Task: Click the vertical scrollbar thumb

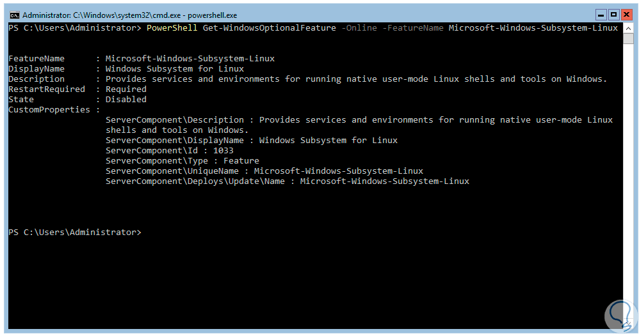Action: [x=628, y=38]
